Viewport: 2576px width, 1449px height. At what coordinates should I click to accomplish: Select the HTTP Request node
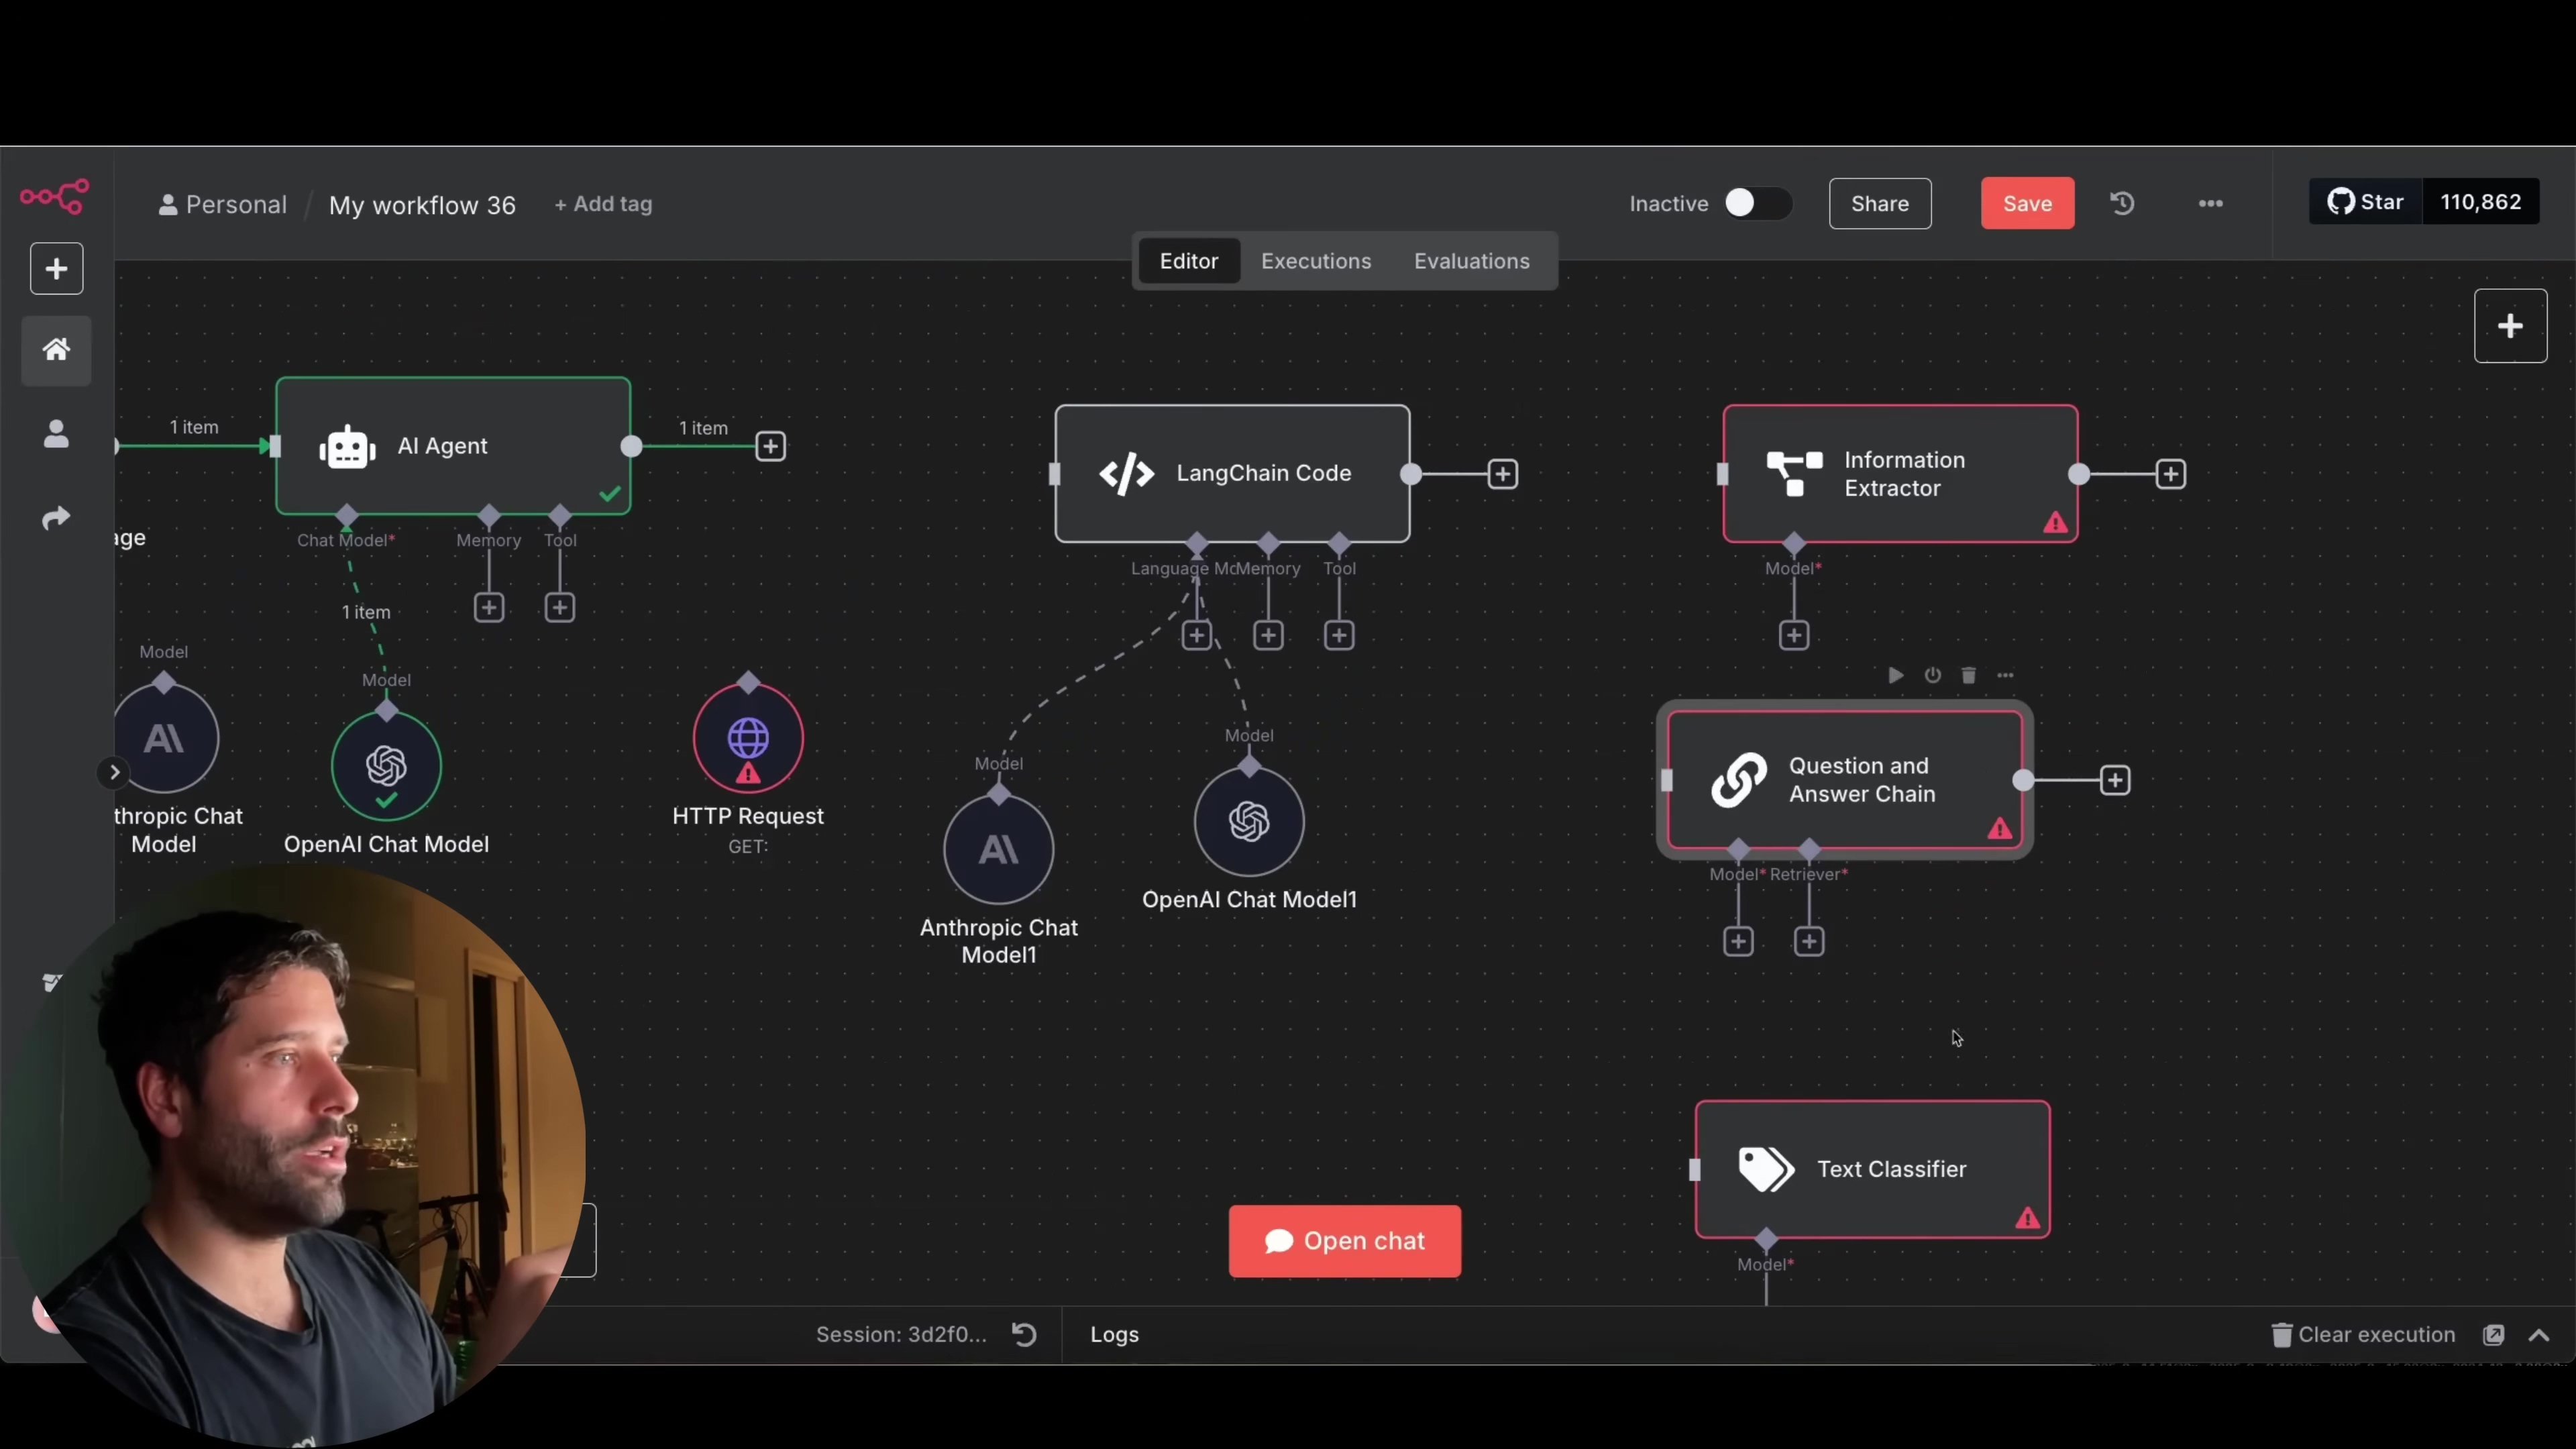748,739
